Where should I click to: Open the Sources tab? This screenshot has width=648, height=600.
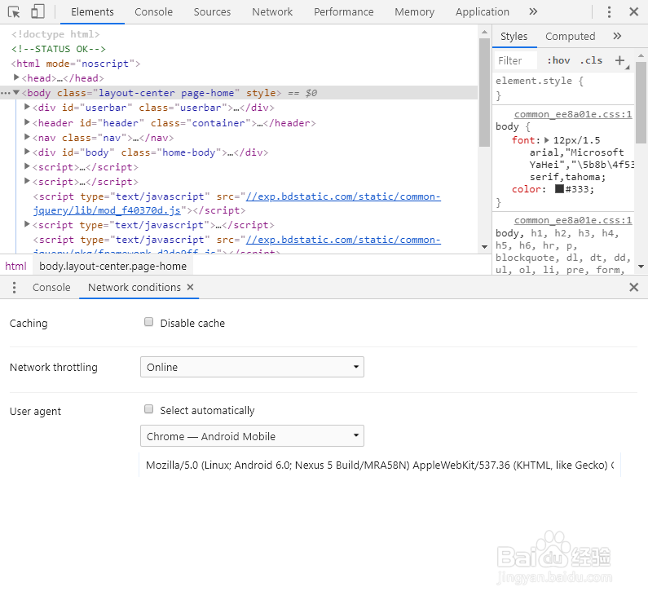pyautogui.click(x=212, y=12)
